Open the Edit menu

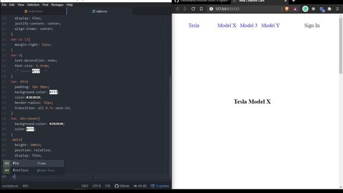12,5
